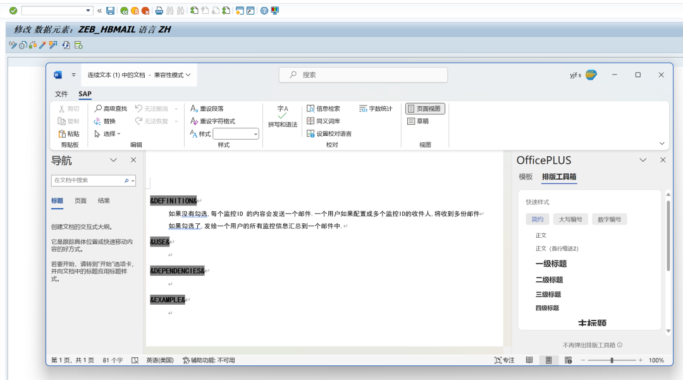Collapse the ribbon with the chevron

tap(661, 144)
